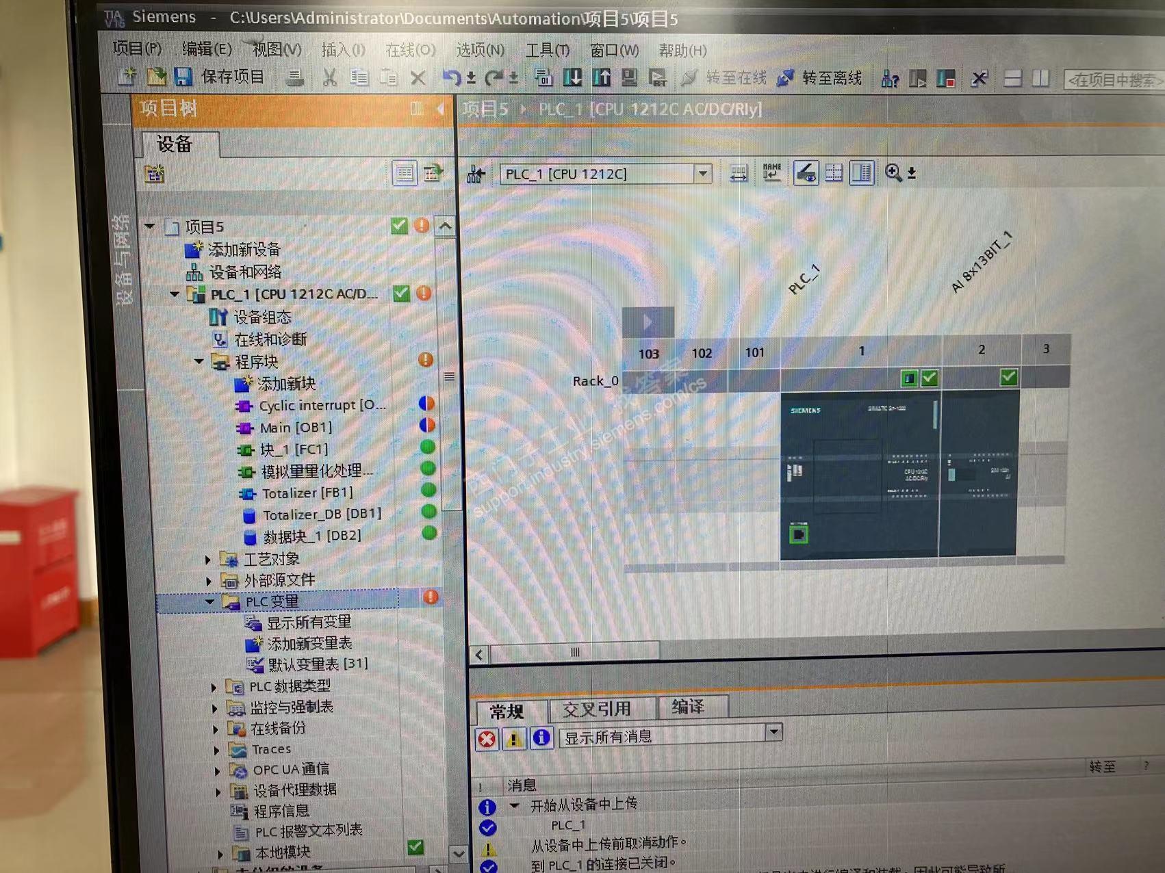Click the 在项目中搜索 search field
1165x873 pixels.
(x=1114, y=80)
